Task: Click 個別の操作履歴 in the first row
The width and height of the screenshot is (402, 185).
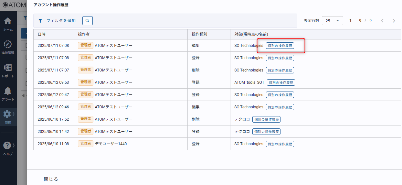Action: [280, 46]
